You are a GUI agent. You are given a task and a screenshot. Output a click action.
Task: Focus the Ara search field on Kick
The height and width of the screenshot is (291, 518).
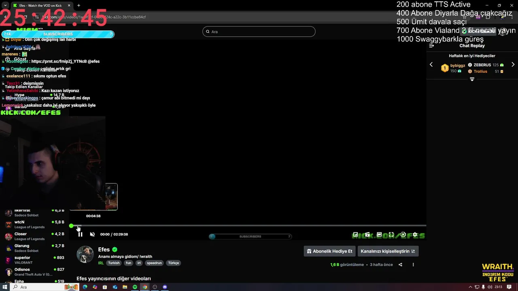tap(259, 32)
